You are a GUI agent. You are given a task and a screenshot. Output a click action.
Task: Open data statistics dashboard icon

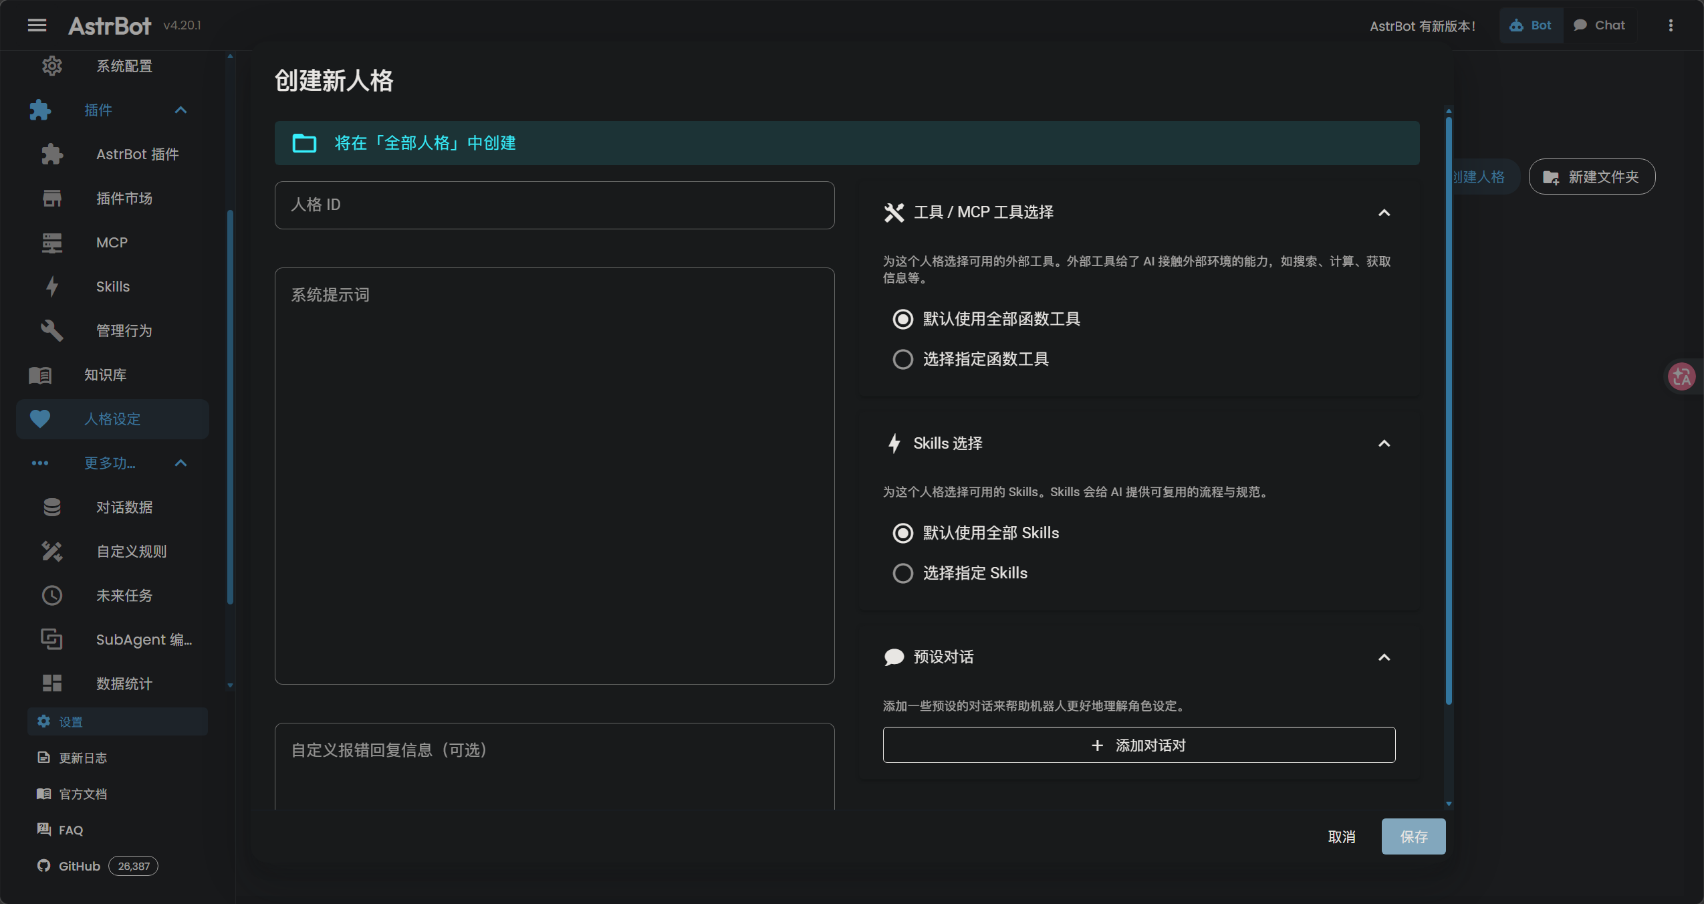coord(52,683)
